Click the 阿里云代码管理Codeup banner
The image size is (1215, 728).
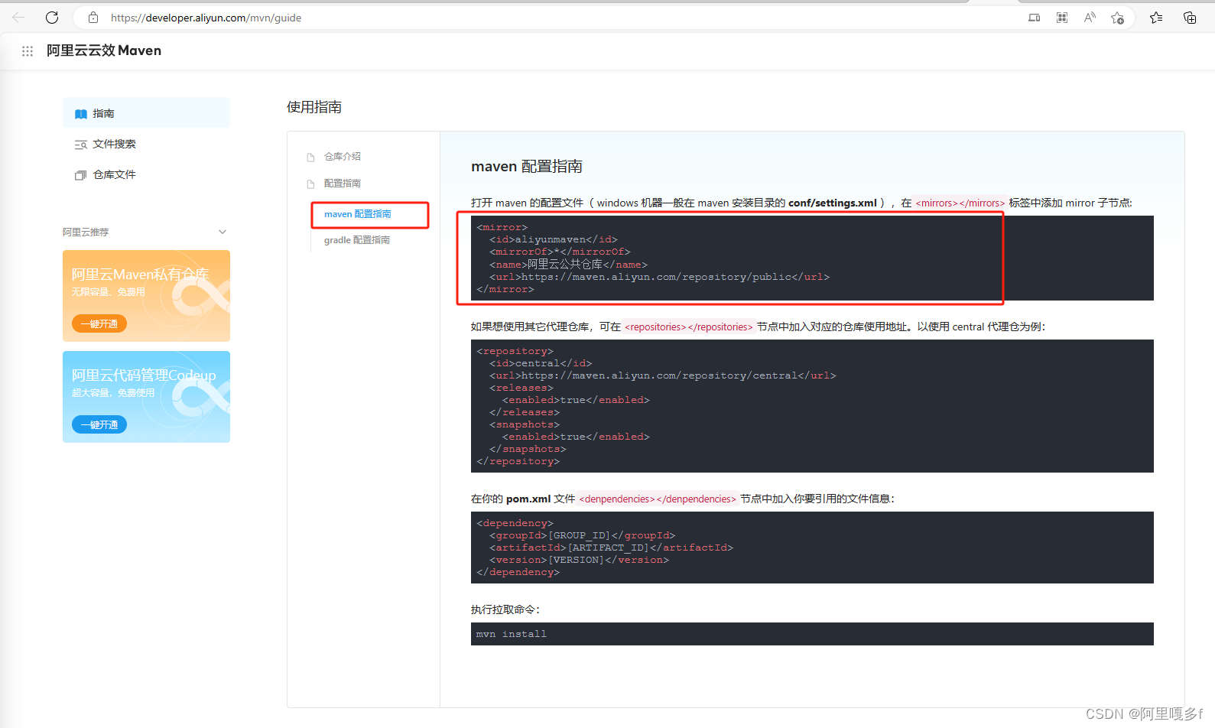tap(146, 397)
